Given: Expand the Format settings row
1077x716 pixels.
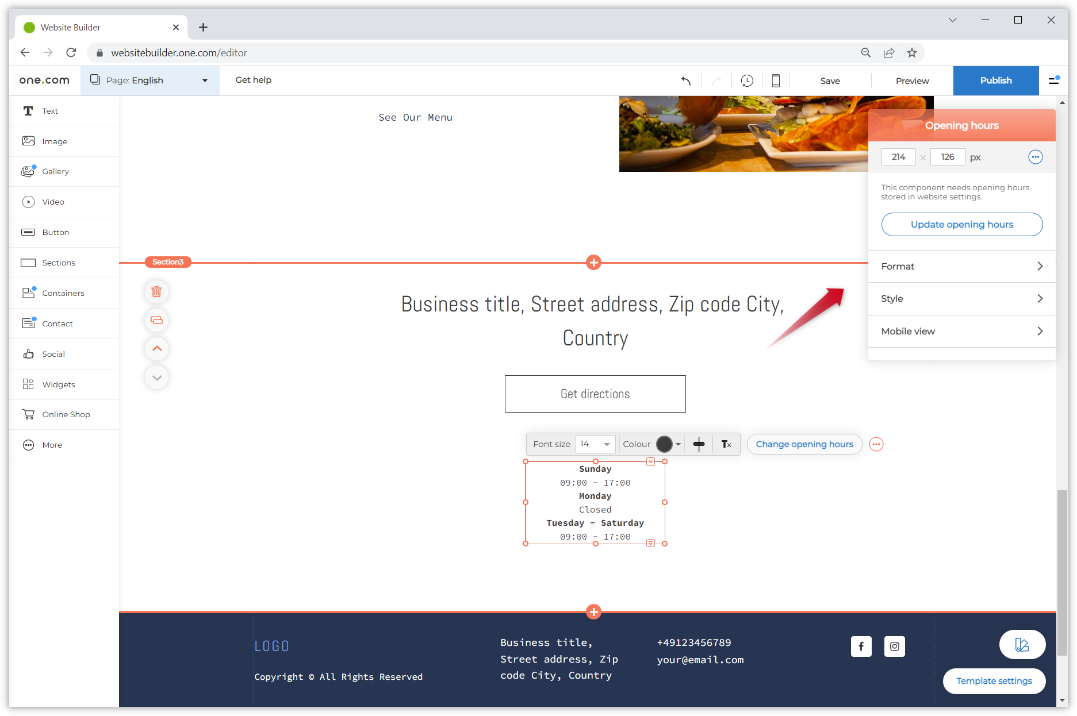Looking at the screenshot, I should click(x=961, y=267).
